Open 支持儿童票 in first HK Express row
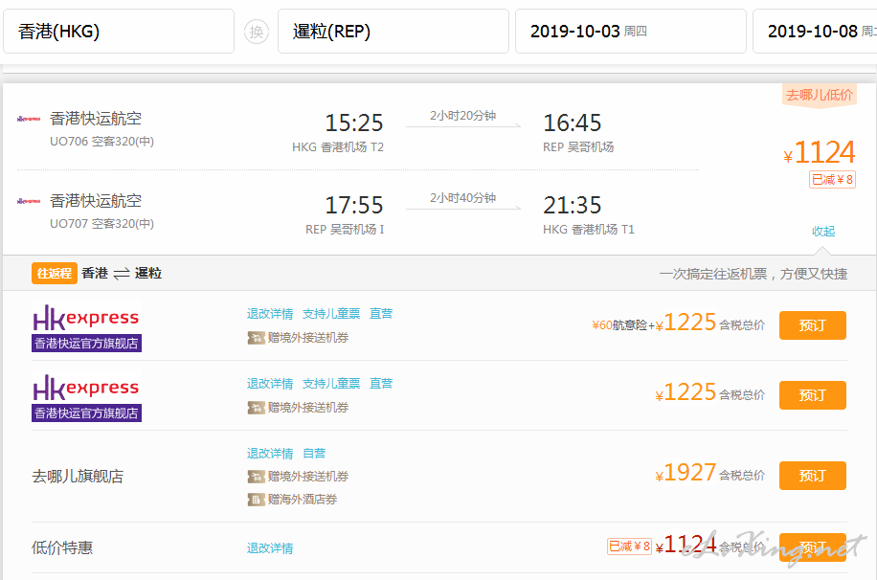Image resolution: width=877 pixels, height=580 pixels. tap(331, 314)
